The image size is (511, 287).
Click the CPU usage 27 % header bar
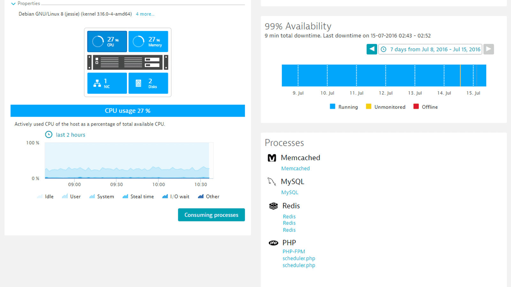128,111
